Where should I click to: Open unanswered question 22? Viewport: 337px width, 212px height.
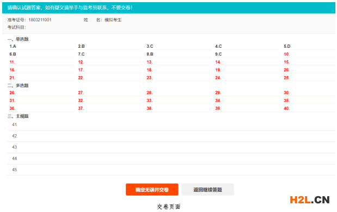point(81,78)
